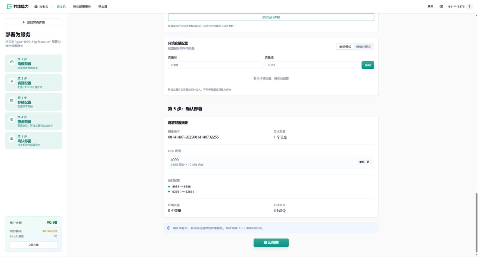The height and width of the screenshot is (257, 478).
Task: Click 返回实例详情 back button
Action: click(33, 22)
